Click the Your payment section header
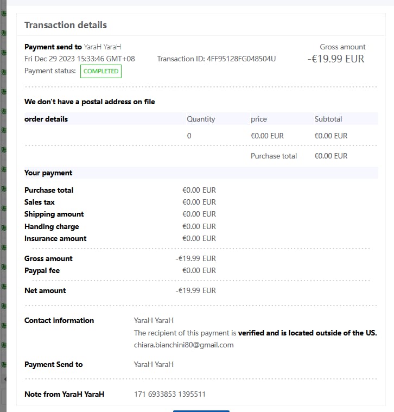This screenshot has height=412, width=394. point(201,173)
